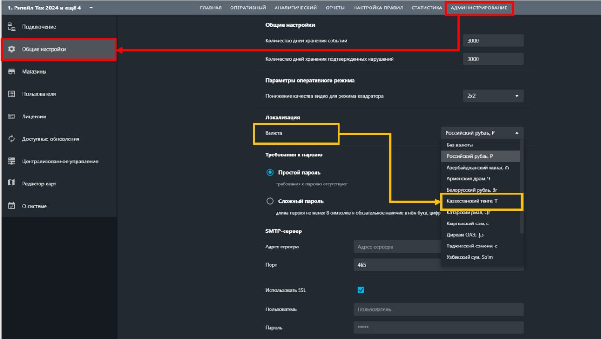Choose Армянский драм in currency list
Screen dimensions: 601x339
click(481, 179)
